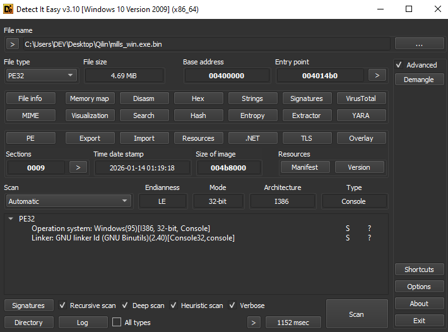Open the Hex viewer

pos(198,98)
